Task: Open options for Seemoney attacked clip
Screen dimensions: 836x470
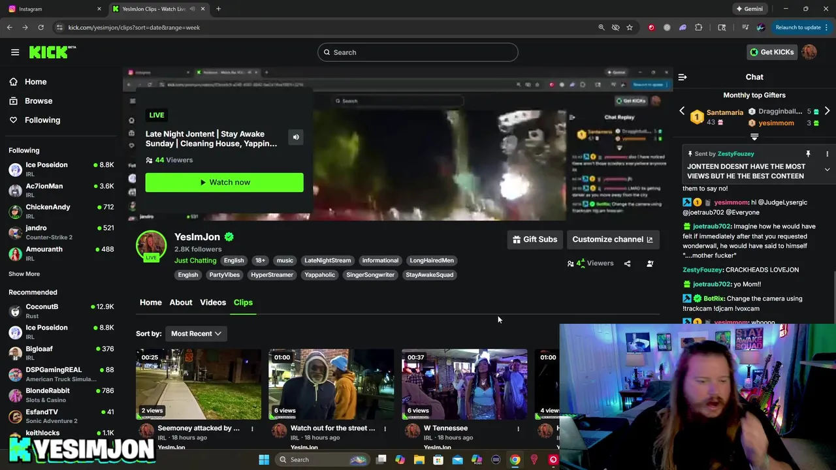Action: point(252,429)
